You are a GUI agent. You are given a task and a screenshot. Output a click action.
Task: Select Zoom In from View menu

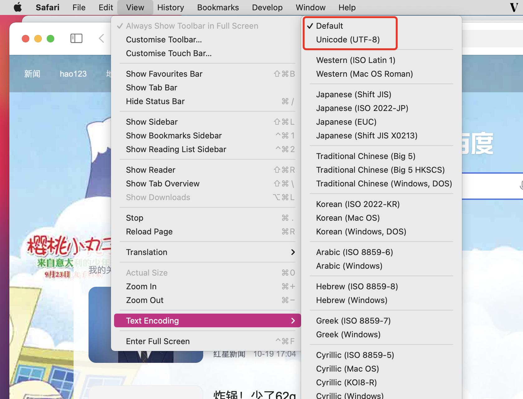141,286
